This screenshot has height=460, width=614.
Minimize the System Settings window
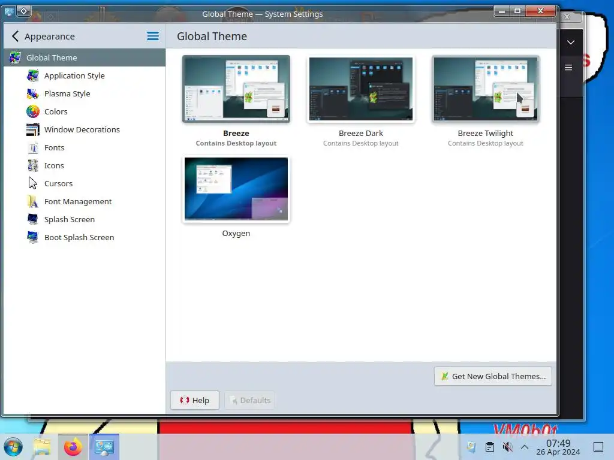[502, 11]
